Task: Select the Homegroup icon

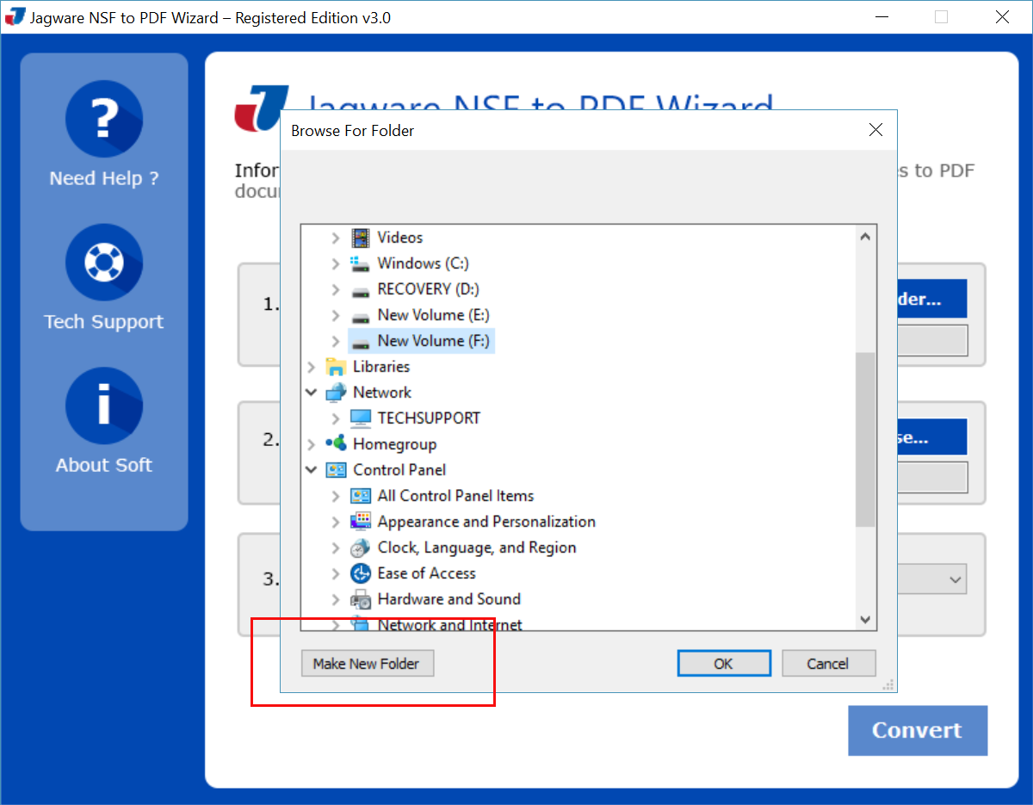Action: (336, 444)
